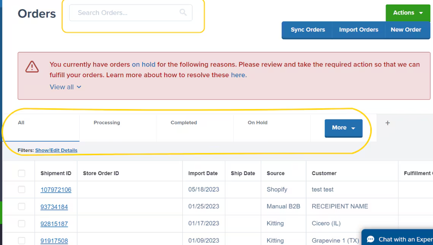Viewport: 433px width, 245px height.
Task: Switch to the Completed tab
Action: pyautogui.click(x=184, y=122)
